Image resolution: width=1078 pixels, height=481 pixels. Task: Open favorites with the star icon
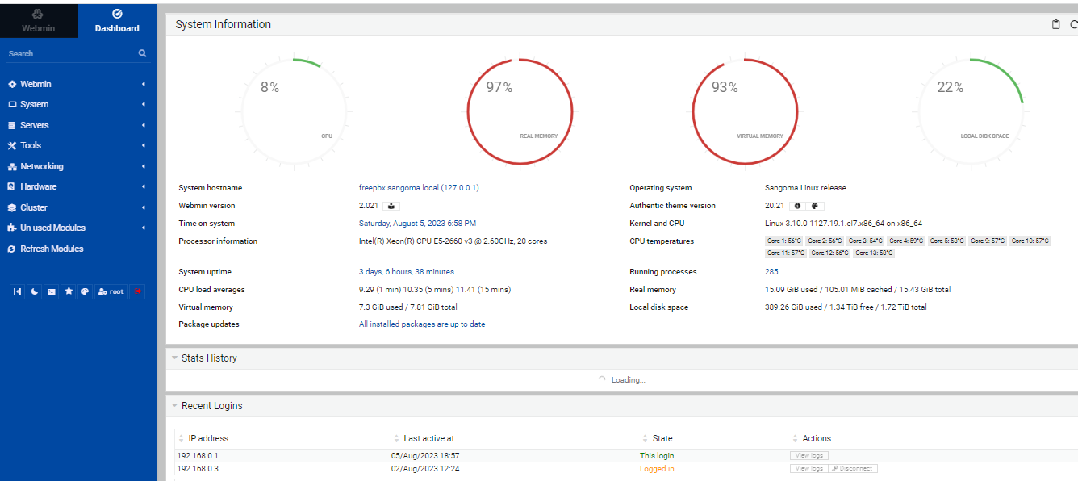[69, 291]
